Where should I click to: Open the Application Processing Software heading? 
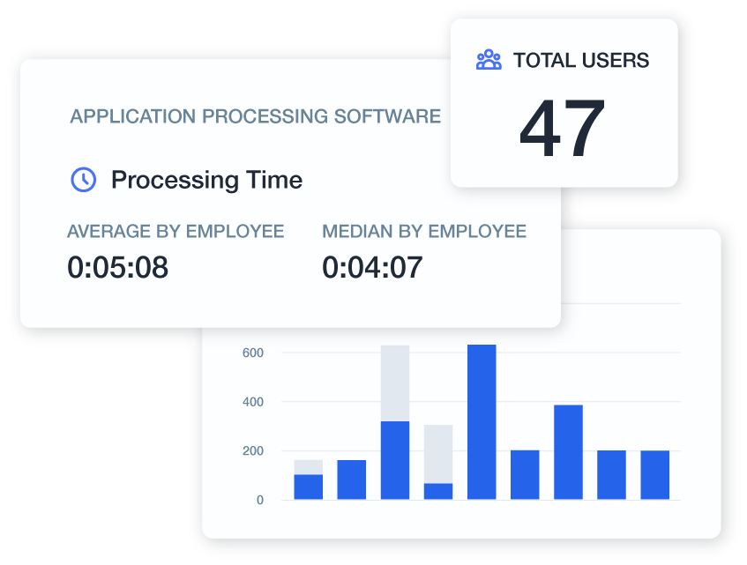click(256, 116)
